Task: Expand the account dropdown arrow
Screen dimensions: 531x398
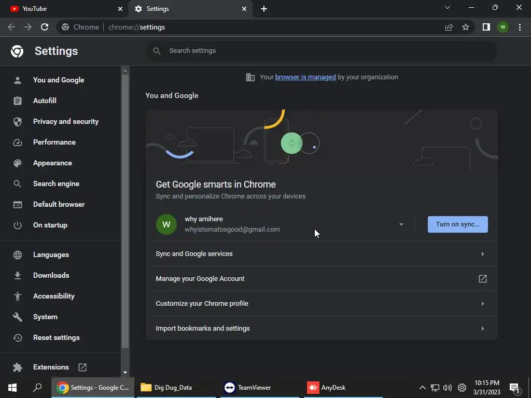Action: (401, 224)
